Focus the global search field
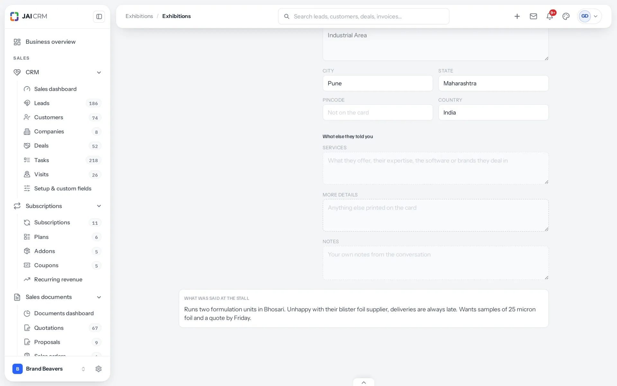The width and height of the screenshot is (617, 386). [x=363, y=16]
